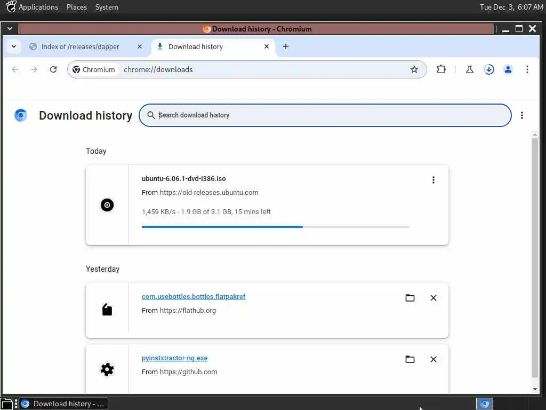Click the chrome://downloads address bar

(x=246, y=69)
